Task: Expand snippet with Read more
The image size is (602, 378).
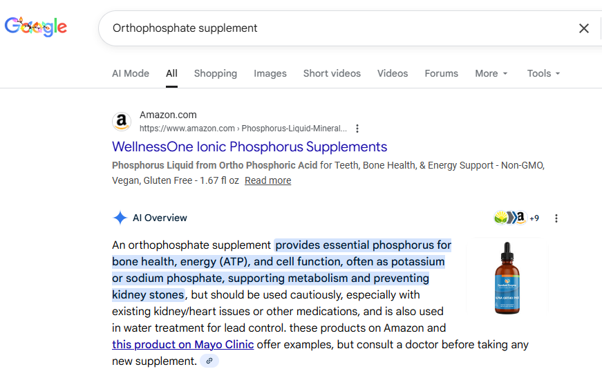Action: pos(267,180)
